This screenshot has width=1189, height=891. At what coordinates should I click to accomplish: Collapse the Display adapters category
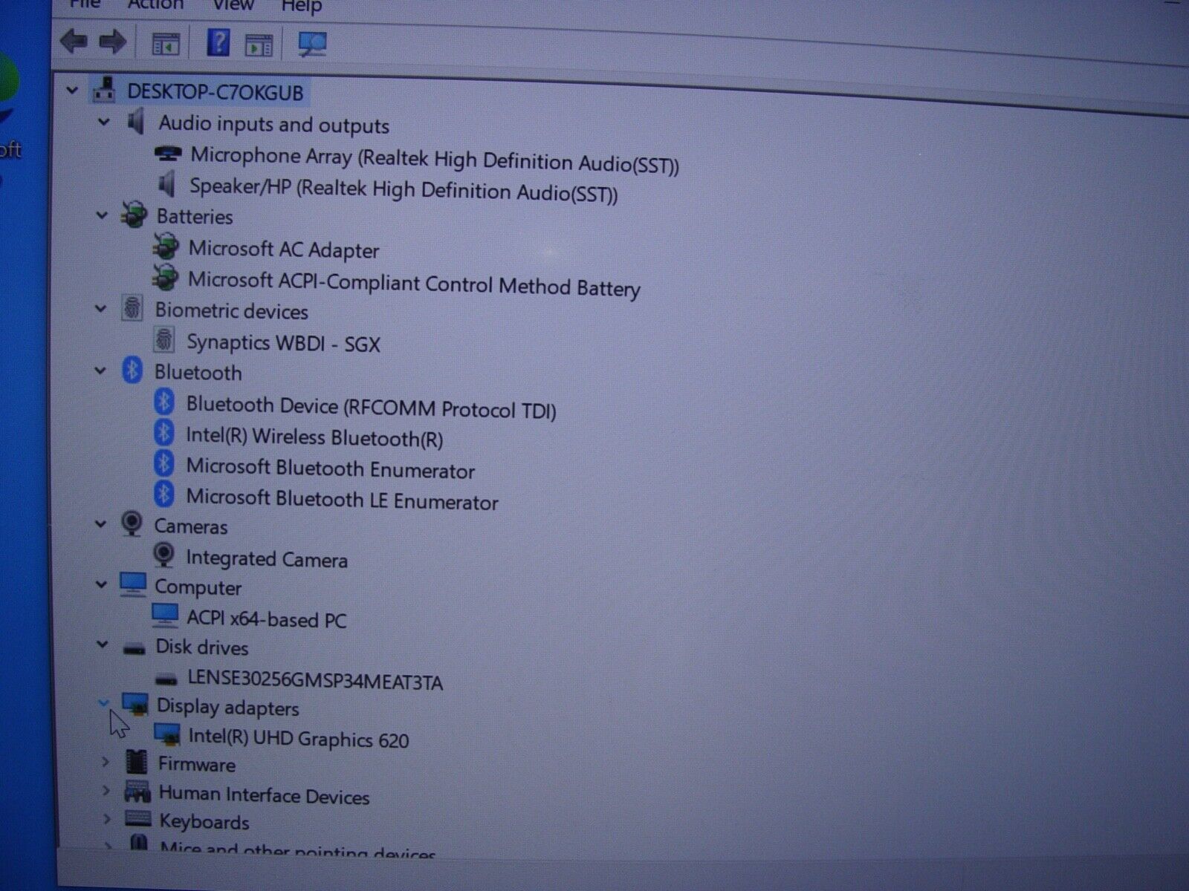pos(103,702)
